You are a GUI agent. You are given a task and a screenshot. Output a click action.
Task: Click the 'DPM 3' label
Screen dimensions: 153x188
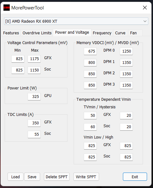109,84
